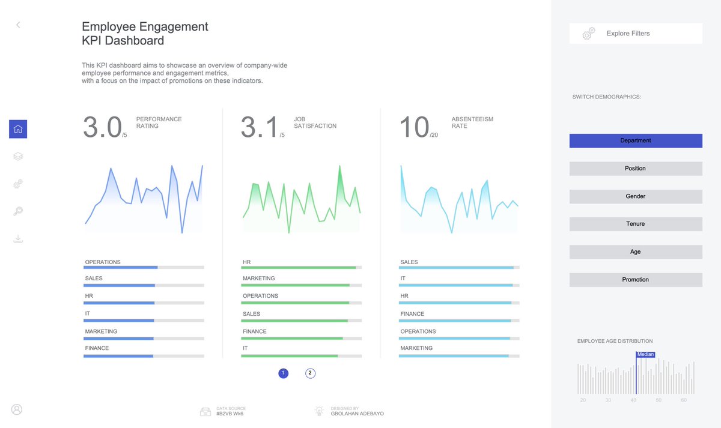This screenshot has height=428, width=721.
Task: Select Operations bar under Performance Rating
Action: pos(144,267)
